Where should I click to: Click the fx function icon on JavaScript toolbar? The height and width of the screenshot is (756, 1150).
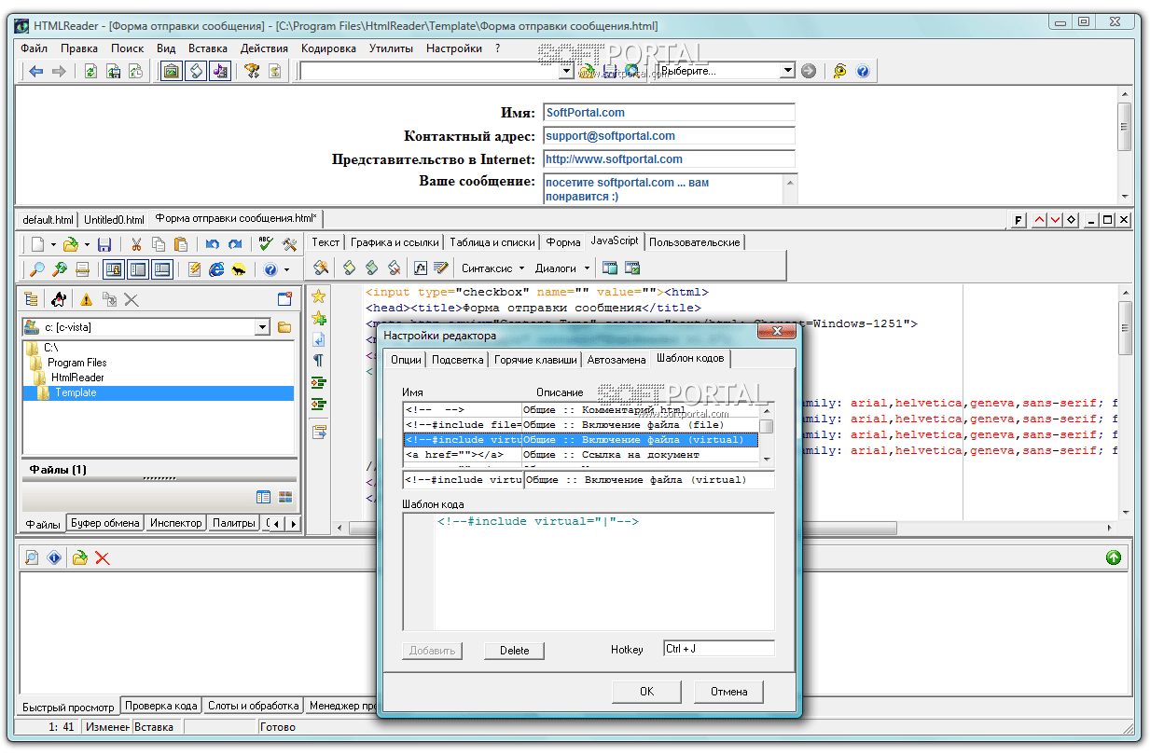click(x=420, y=268)
